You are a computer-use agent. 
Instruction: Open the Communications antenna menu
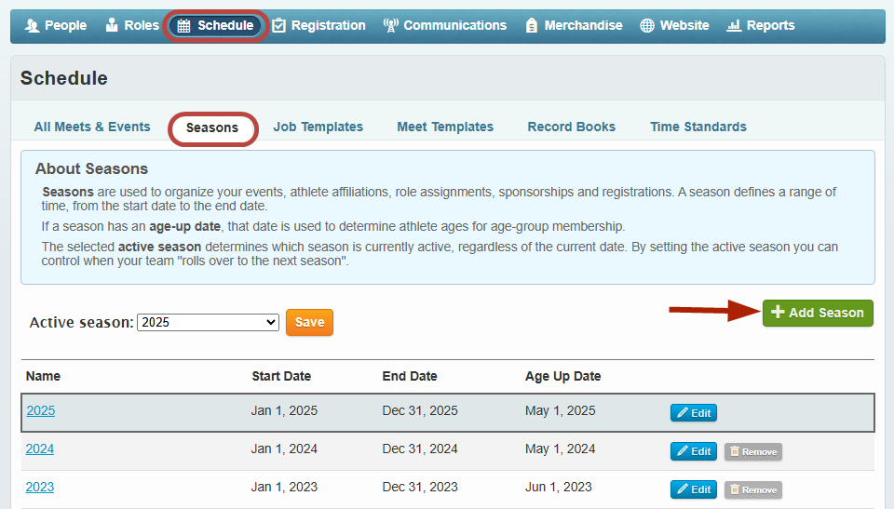pos(445,25)
